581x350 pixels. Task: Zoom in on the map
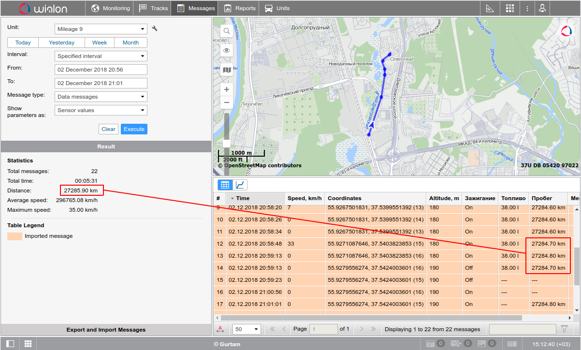click(x=226, y=90)
